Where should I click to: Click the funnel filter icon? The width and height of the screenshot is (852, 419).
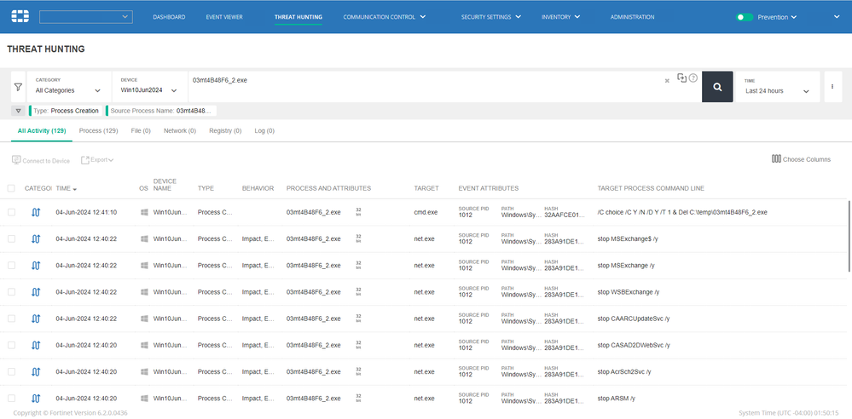[18, 87]
